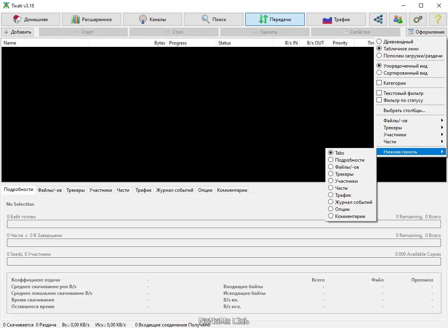Open the Расширенное section with books icon
448x328 pixels.
pos(91,20)
